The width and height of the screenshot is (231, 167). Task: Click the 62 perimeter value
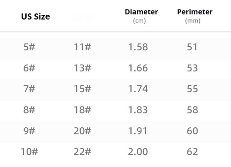tap(192, 152)
